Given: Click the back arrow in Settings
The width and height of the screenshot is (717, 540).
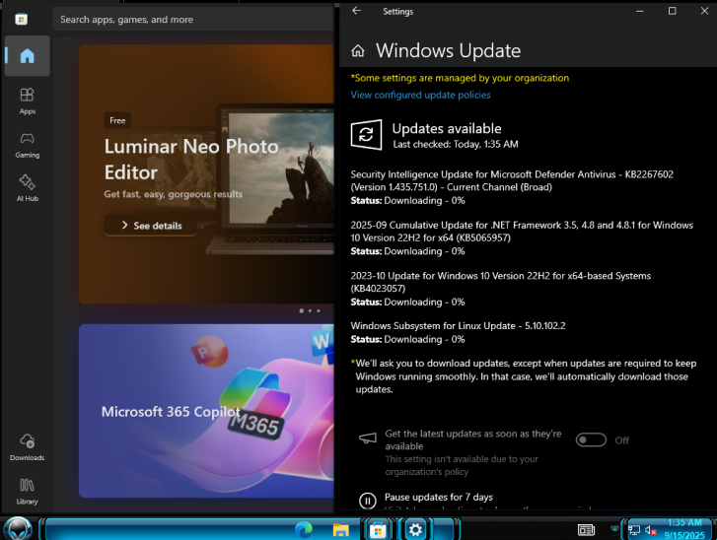Looking at the screenshot, I should pyautogui.click(x=357, y=11).
